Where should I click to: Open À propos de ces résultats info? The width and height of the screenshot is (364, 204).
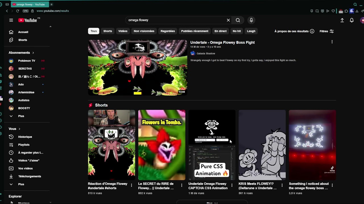pyautogui.click(x=294, y=31)
